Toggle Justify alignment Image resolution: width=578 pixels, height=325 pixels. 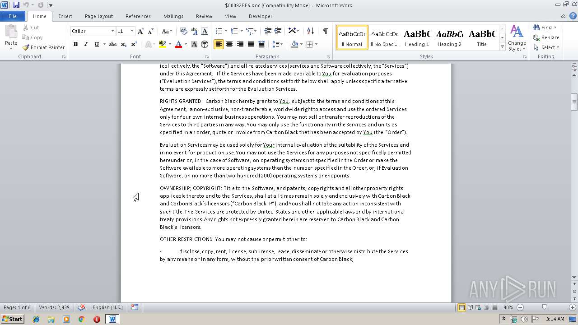pyautogui.click(x=251, y=44)
